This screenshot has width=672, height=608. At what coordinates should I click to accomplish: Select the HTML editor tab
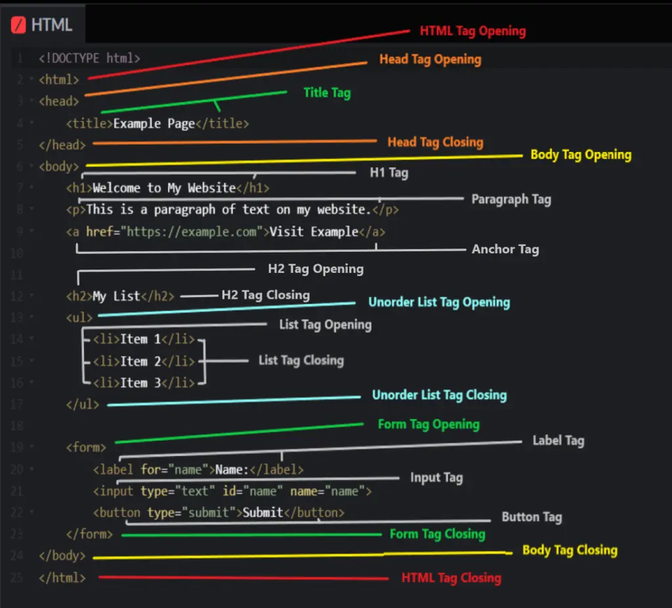point(43,25)
